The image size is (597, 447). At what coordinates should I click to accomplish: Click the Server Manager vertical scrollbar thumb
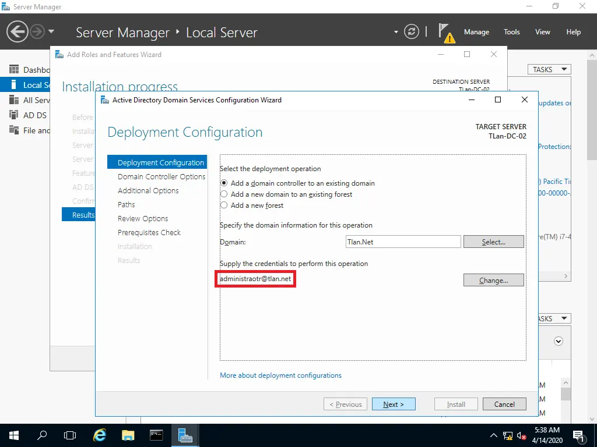(592, 110)
